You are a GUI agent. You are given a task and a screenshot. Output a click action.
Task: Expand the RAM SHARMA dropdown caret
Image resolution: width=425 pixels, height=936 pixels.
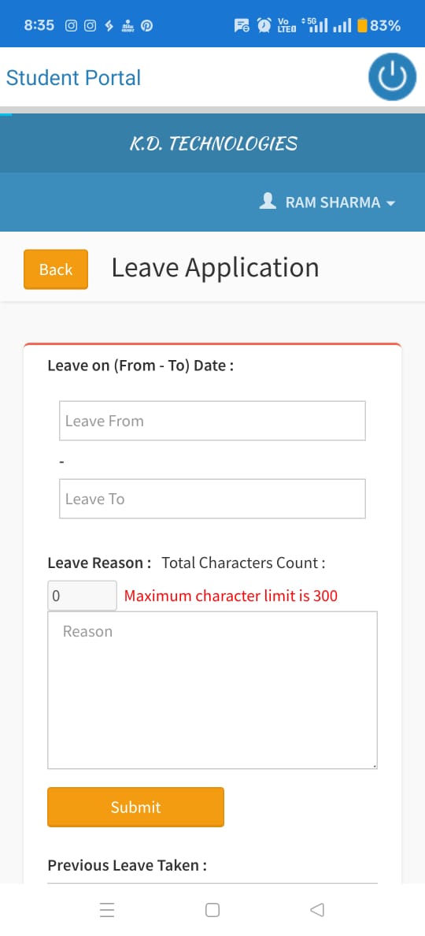391,203
